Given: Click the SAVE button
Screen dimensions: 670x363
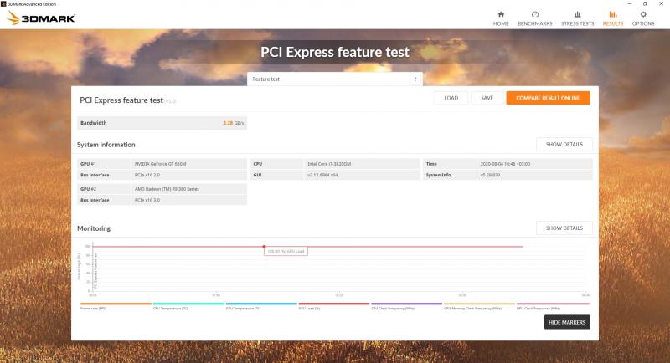Looking at the screenshot, I should [487, 98].
